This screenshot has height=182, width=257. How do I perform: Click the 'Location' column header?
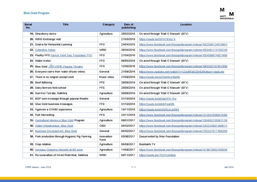[x=186, y=24]
